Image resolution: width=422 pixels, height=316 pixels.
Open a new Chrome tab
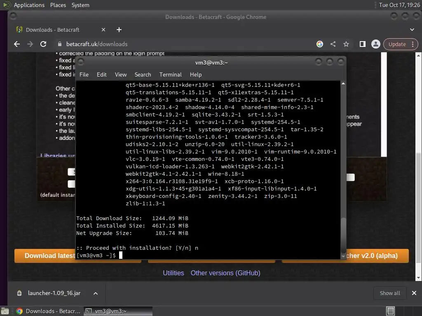(119, 30)
